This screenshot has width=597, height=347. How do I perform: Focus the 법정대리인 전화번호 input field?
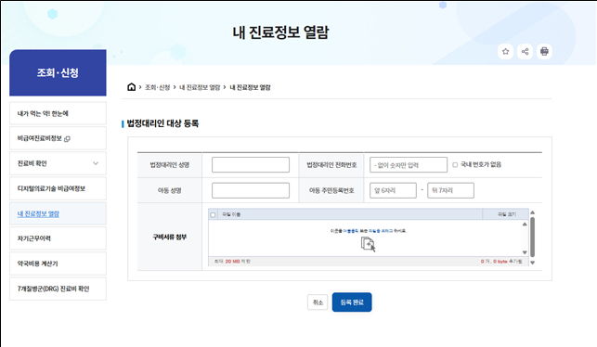click(409, 165)
